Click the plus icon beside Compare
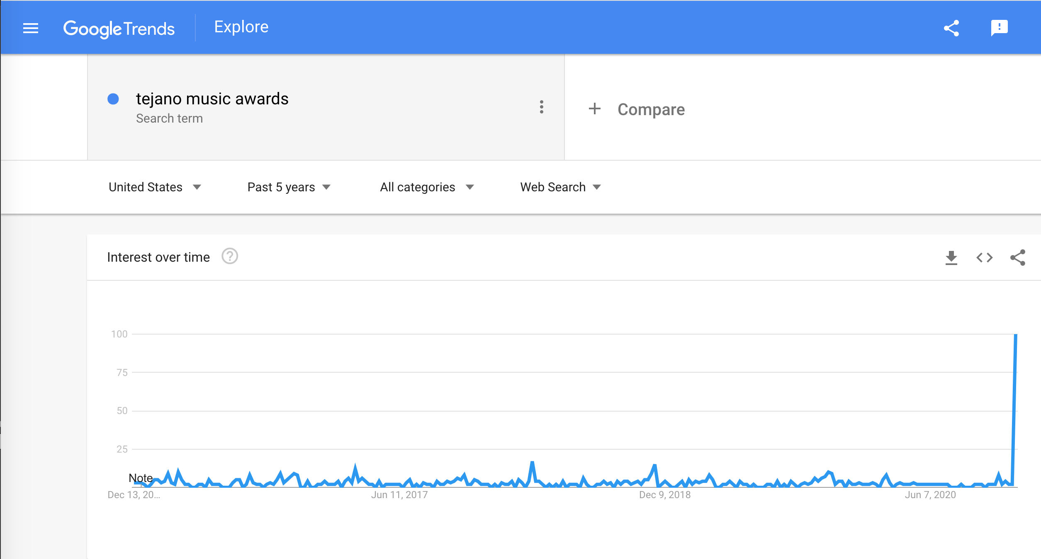1041x559 pixels. 594,109
